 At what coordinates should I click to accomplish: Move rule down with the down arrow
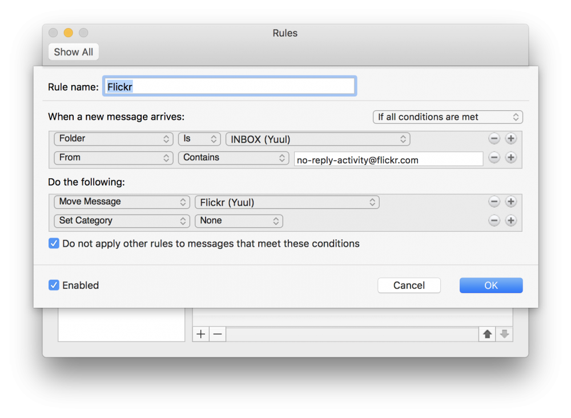point(504,334)
